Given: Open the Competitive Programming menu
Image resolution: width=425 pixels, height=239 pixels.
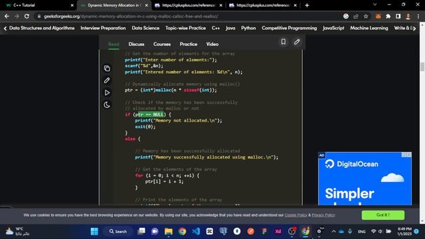Looking at the screenshot, I should [x=290, y=28].
